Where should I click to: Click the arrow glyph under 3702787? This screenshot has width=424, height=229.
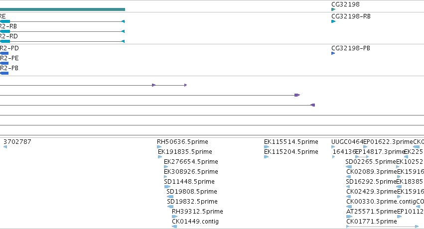[5, 147]
